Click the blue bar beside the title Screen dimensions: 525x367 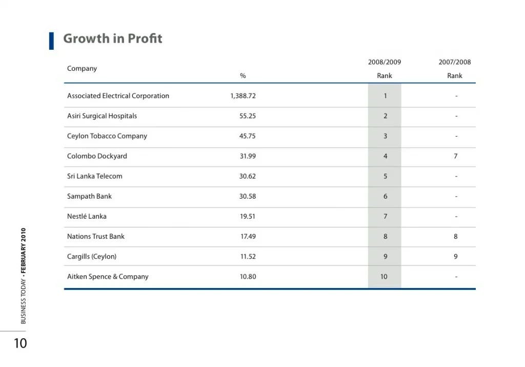(x=51, y=41)
